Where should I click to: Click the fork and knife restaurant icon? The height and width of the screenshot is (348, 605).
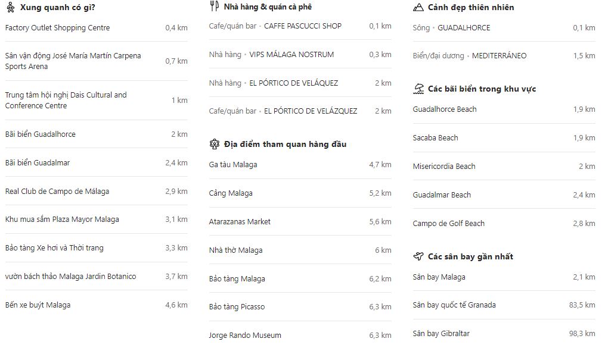[x=214, y=7]
